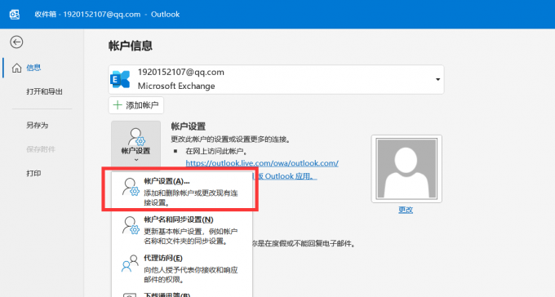
Task: Click the text 在网上访问此帐户
Action: point(216,151)
